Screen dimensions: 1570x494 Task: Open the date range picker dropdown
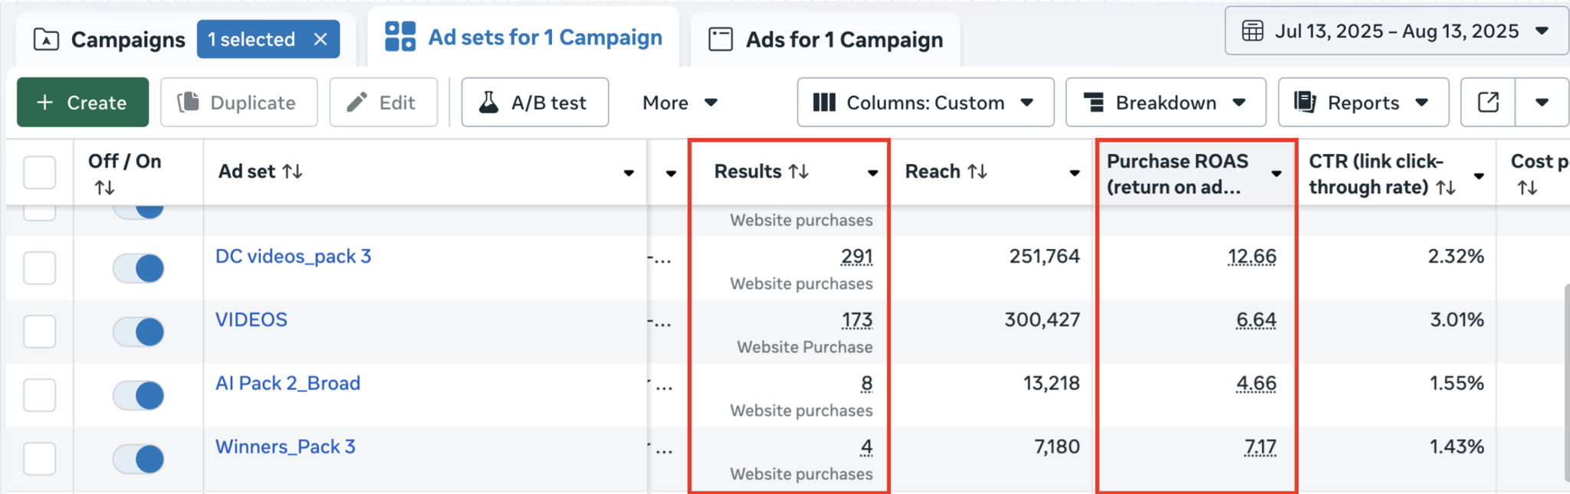(1396, 31)
